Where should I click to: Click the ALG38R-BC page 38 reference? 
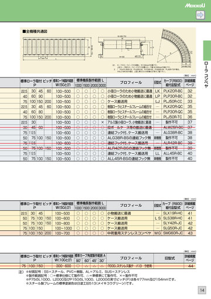coord(190,133)
